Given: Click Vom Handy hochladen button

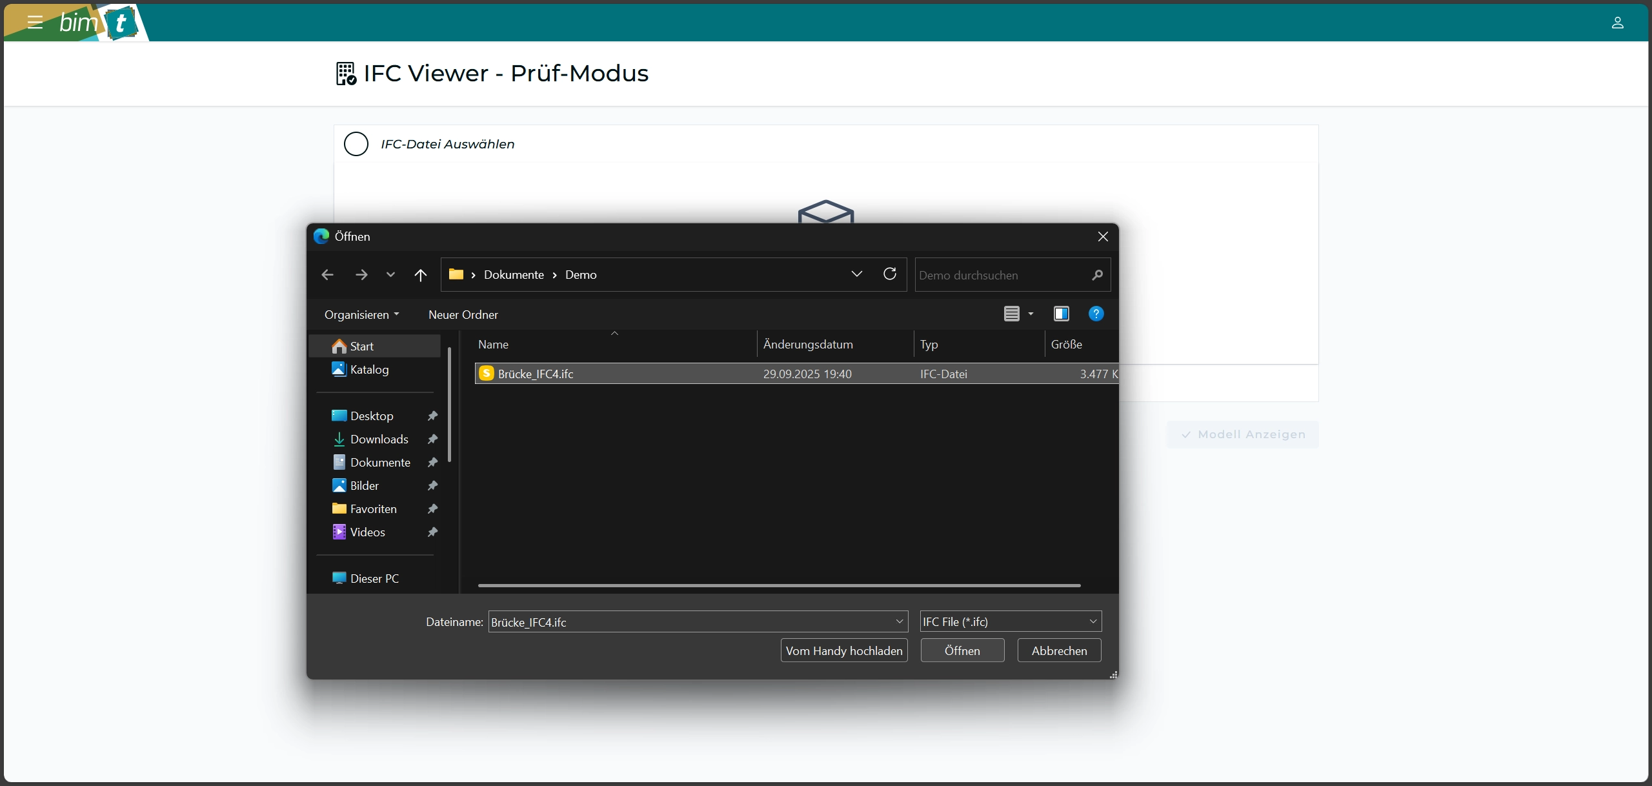Looking at the screenshot, I should (x=843, y=650).
